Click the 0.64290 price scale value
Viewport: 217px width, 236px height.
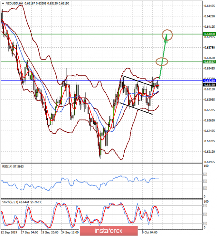[209, 16]
